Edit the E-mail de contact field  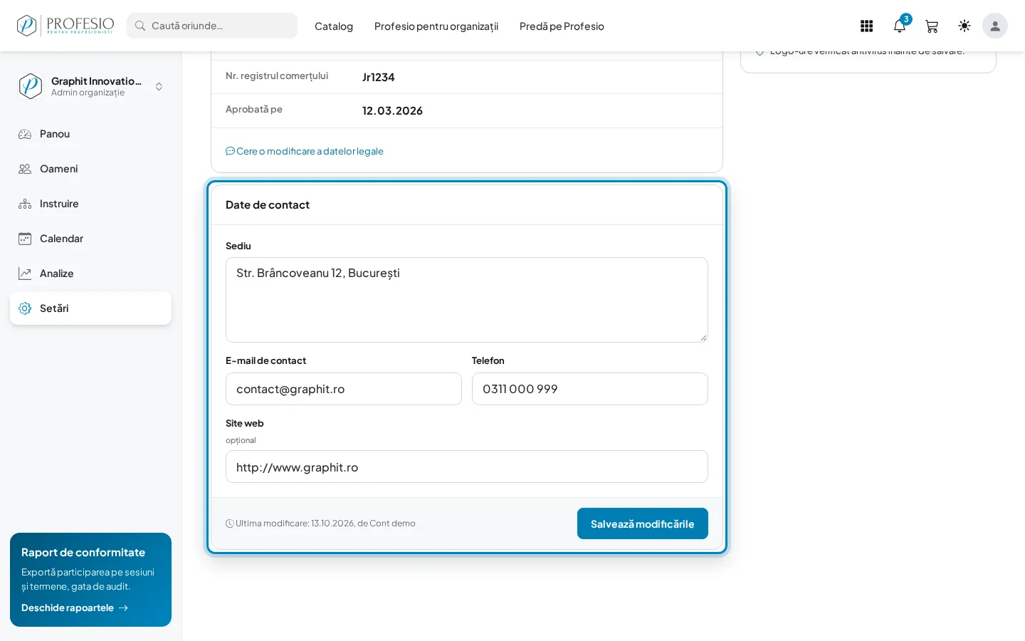coord(344,389)
